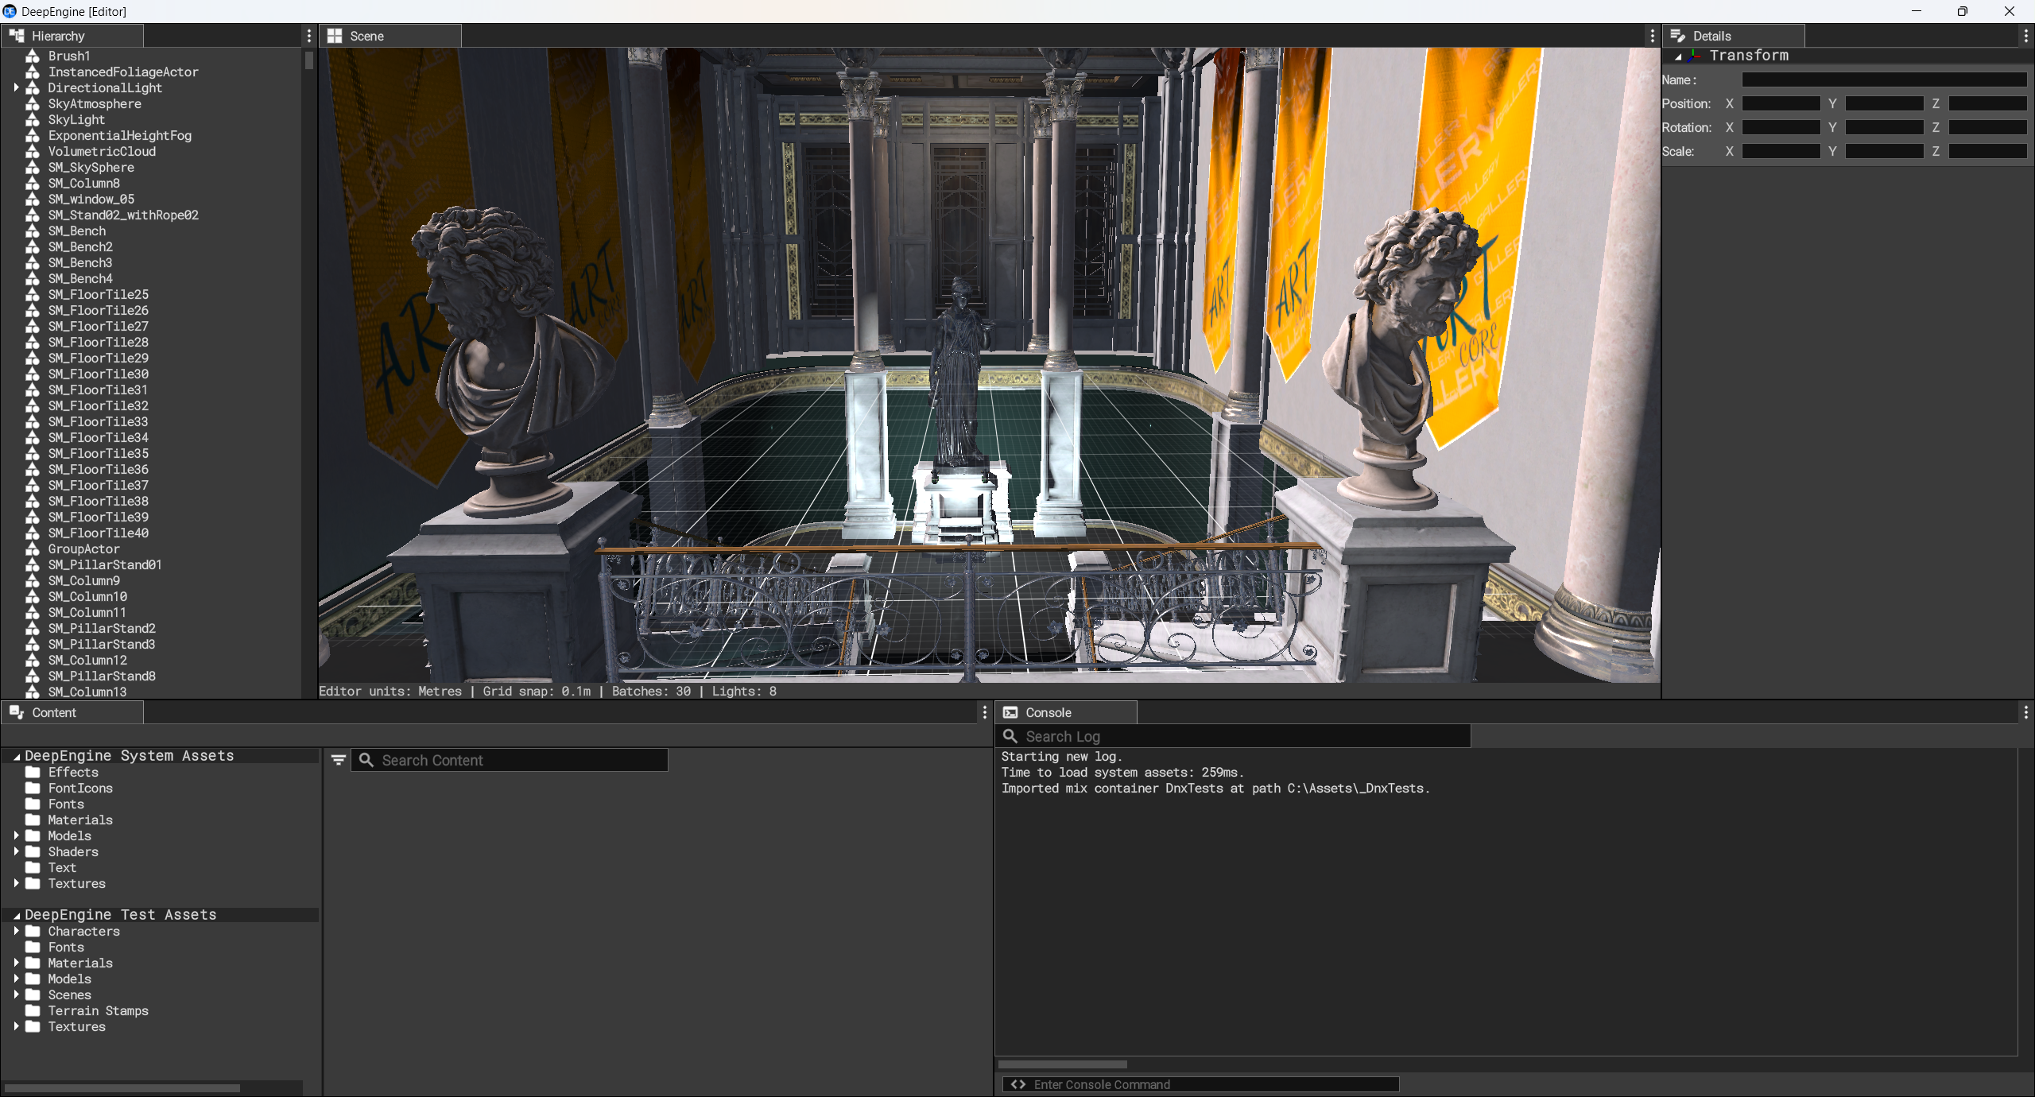Select InstancedFoliageActor in Hierarchy
This screenshot has height=1097, width=2035.
coord(123,72)
